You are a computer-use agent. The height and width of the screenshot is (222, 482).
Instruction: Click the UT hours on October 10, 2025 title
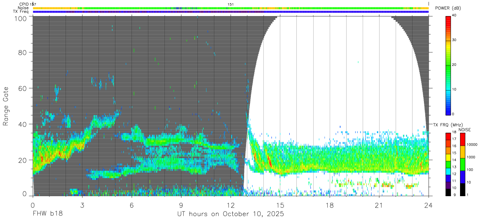pyautogui.click(x=231, y=215)
